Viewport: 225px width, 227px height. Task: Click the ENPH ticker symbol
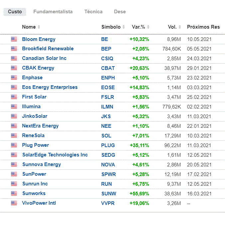tap(108, 78)
